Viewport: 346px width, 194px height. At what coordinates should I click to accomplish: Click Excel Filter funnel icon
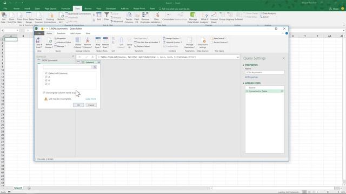coord(107,15)
